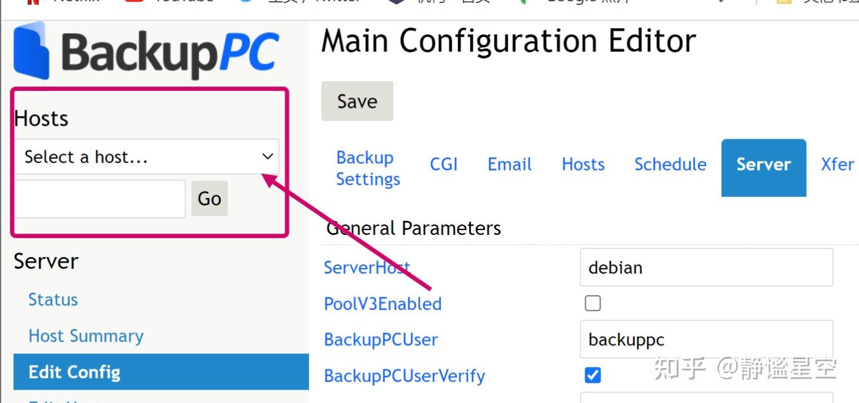Image resolution: width=859 pixels, height=403 pixels.
Task: Open the Schedule tab
Action: pyautogui.click(x=670, y=164)
